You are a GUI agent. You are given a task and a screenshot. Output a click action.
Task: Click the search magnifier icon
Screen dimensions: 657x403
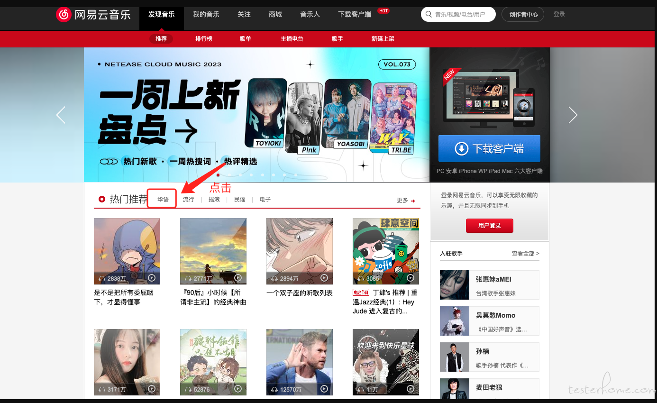coord(429,15)
